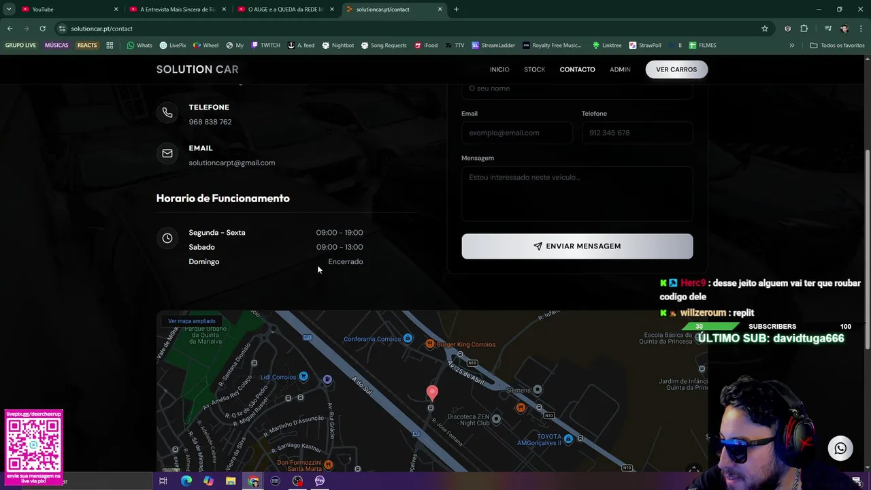Open Song Requests bookmark
Screen dimensions: 871x490
tap(384, 46)
